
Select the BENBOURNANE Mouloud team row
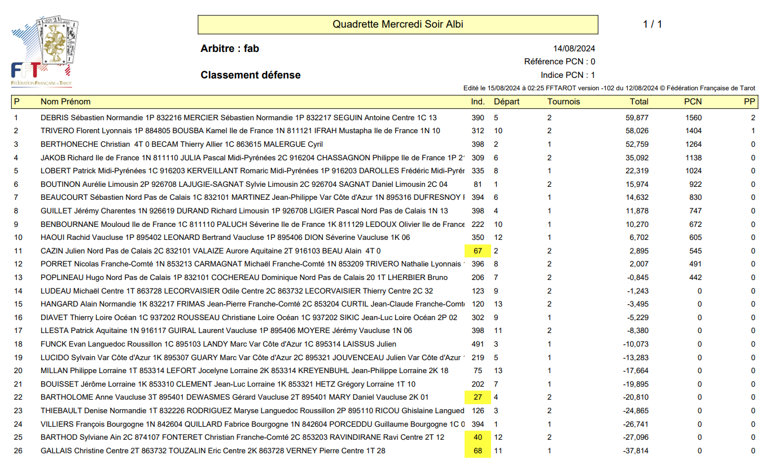(x=384, y=224)
